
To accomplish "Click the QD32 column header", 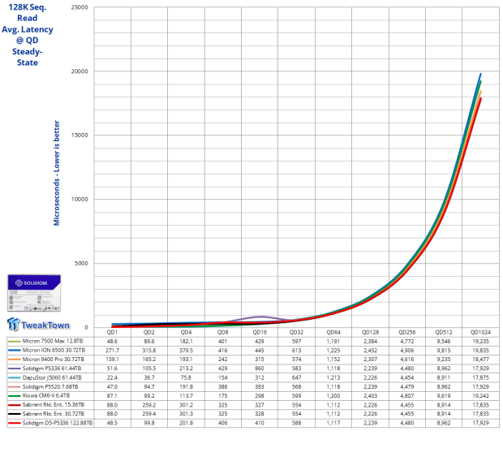I will tap(296, 332).
